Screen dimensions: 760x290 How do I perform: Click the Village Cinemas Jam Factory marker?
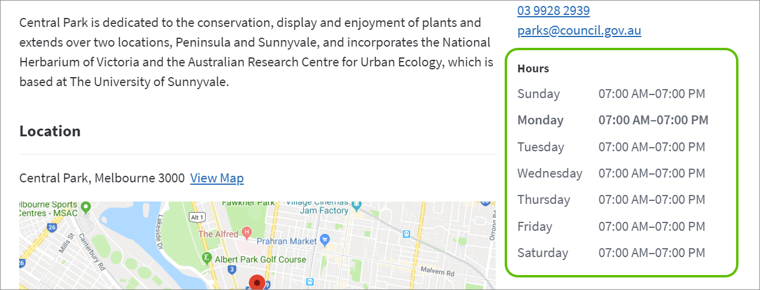coord(357,205)
